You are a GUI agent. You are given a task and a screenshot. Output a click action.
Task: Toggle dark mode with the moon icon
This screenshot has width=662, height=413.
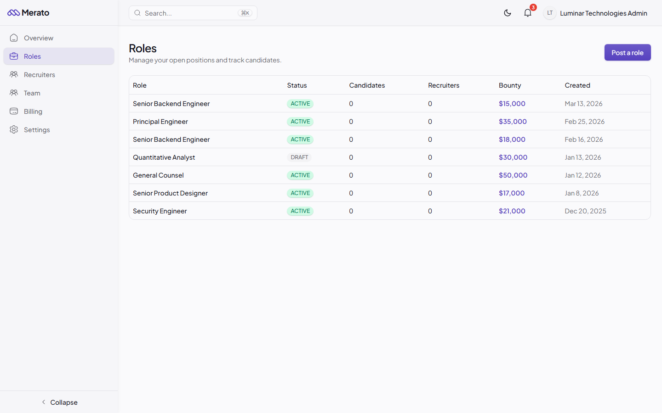coord(508,13)
